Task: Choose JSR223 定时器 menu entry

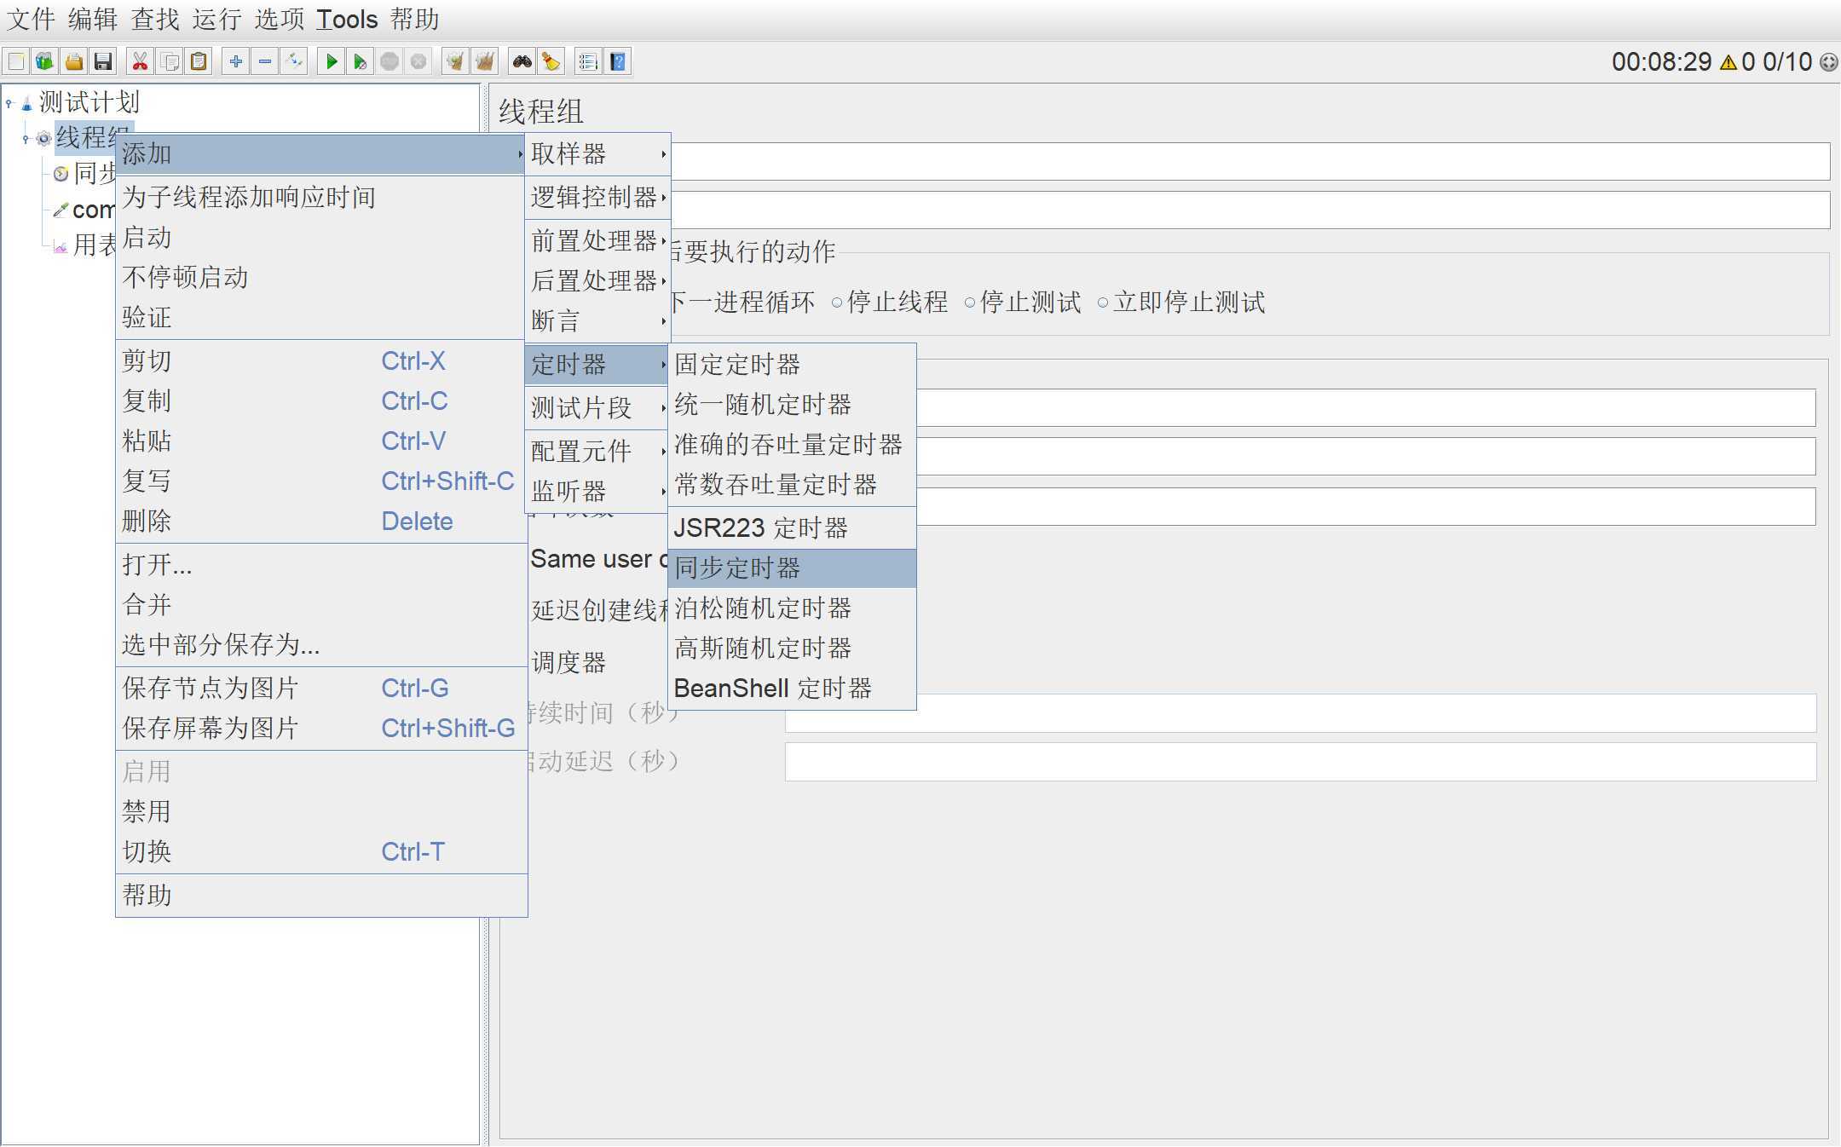Action: point(793,528)
